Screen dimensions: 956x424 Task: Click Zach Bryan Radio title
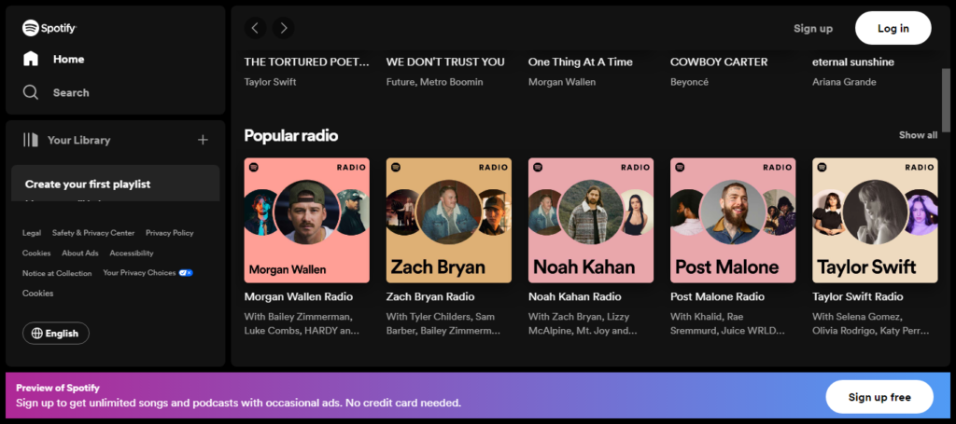pyautogui.click(x=430, y=297)
